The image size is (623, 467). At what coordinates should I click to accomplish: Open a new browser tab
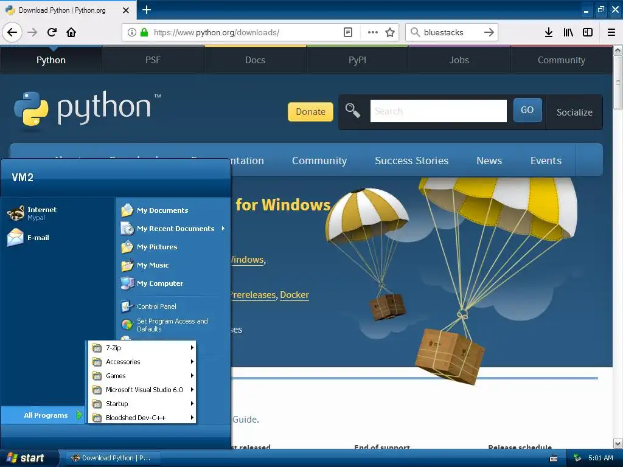146,10
